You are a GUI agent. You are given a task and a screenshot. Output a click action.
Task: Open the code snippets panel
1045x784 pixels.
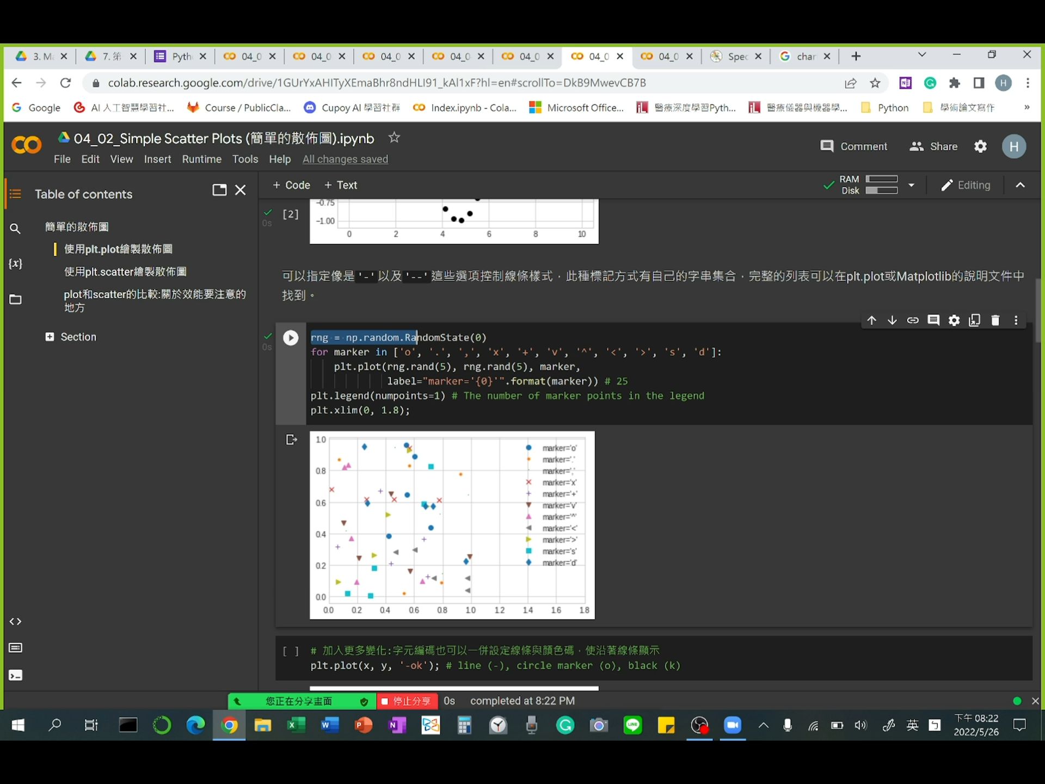[x=16, y=621]
